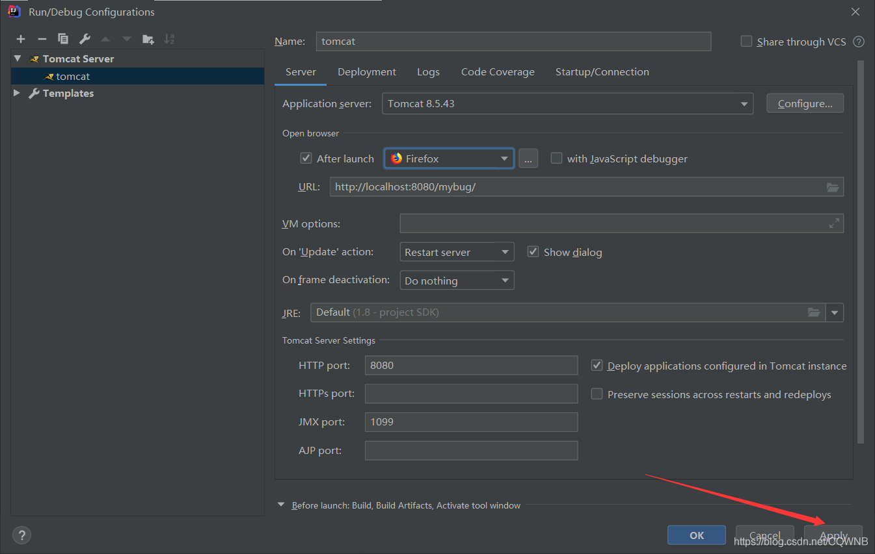Click the AJP port field
The image size is (875, 554).
pyautogui.click(x=471, y=451)
